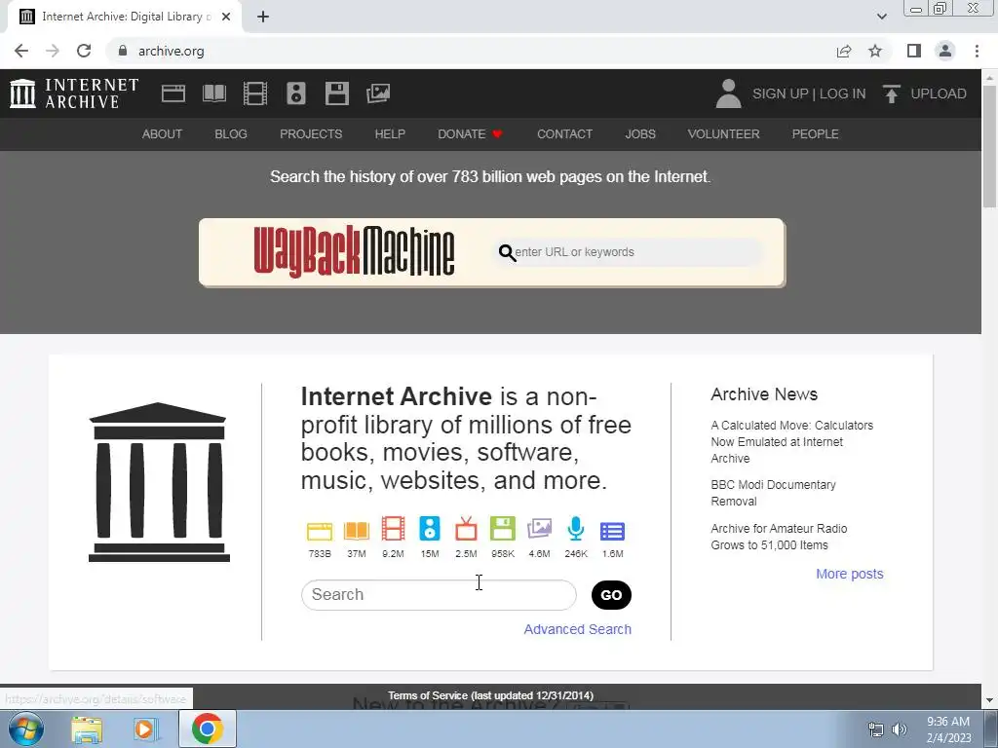Expand the tab search chevron
The image size is (998, 748).
pyautogui.click(x=881, y=17)
